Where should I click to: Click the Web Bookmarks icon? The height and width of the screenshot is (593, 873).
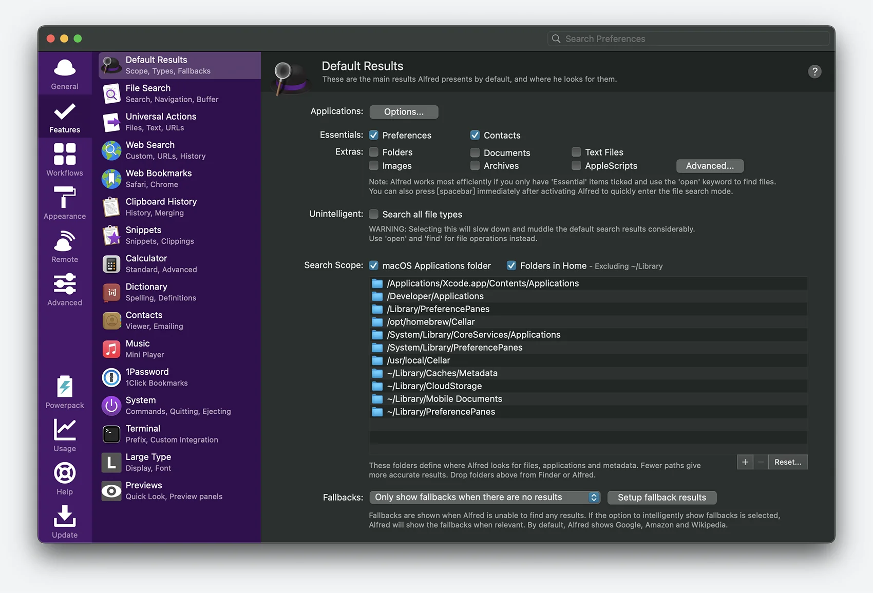point(111,179)
